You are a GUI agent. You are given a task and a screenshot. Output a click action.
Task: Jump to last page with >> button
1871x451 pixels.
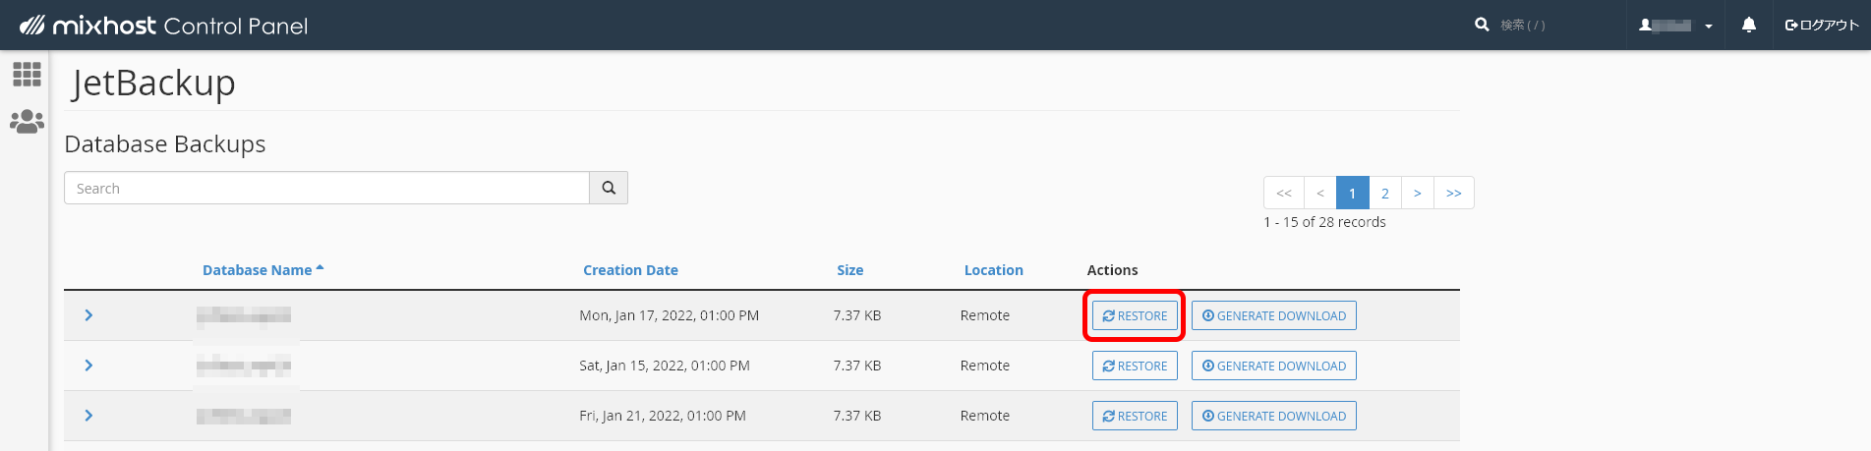pos(1453,193)
